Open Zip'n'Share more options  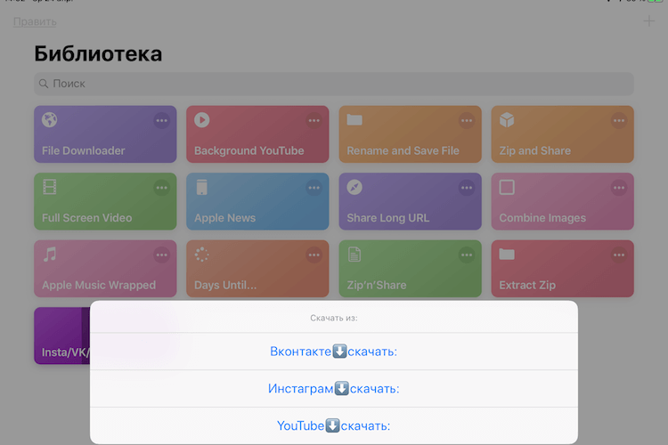coord(467,255)
